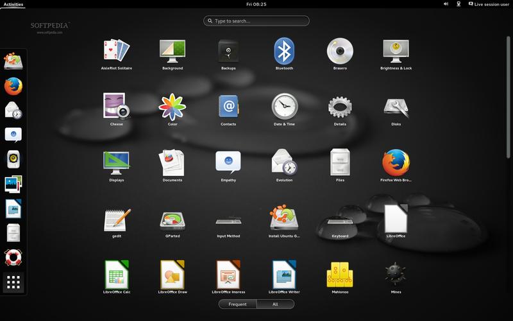Click the Evolution mail icon in the dash

tap(13, 110)
